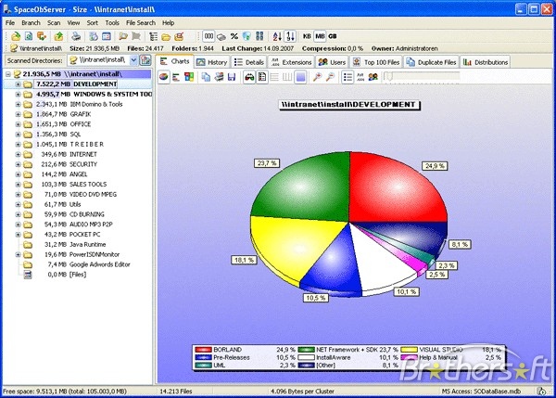556x398 pixels.
Task: Switch to the Distributions tab
Action: (486, 62)
